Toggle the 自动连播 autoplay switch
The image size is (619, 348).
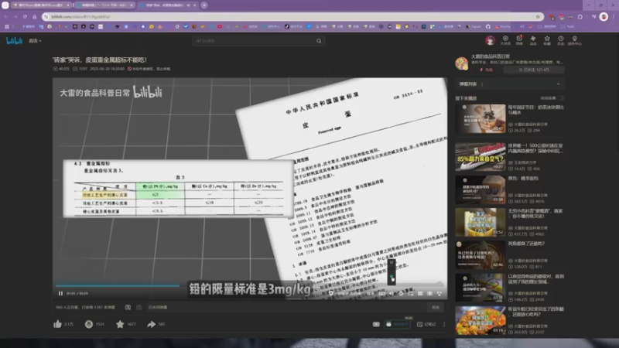(x=560, y=98)
